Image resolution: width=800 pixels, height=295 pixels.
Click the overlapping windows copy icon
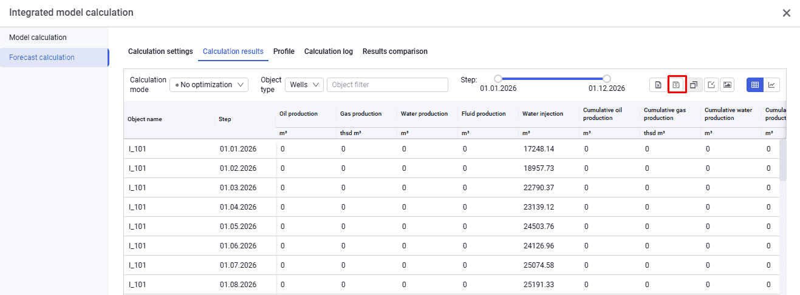coord(693,85)
